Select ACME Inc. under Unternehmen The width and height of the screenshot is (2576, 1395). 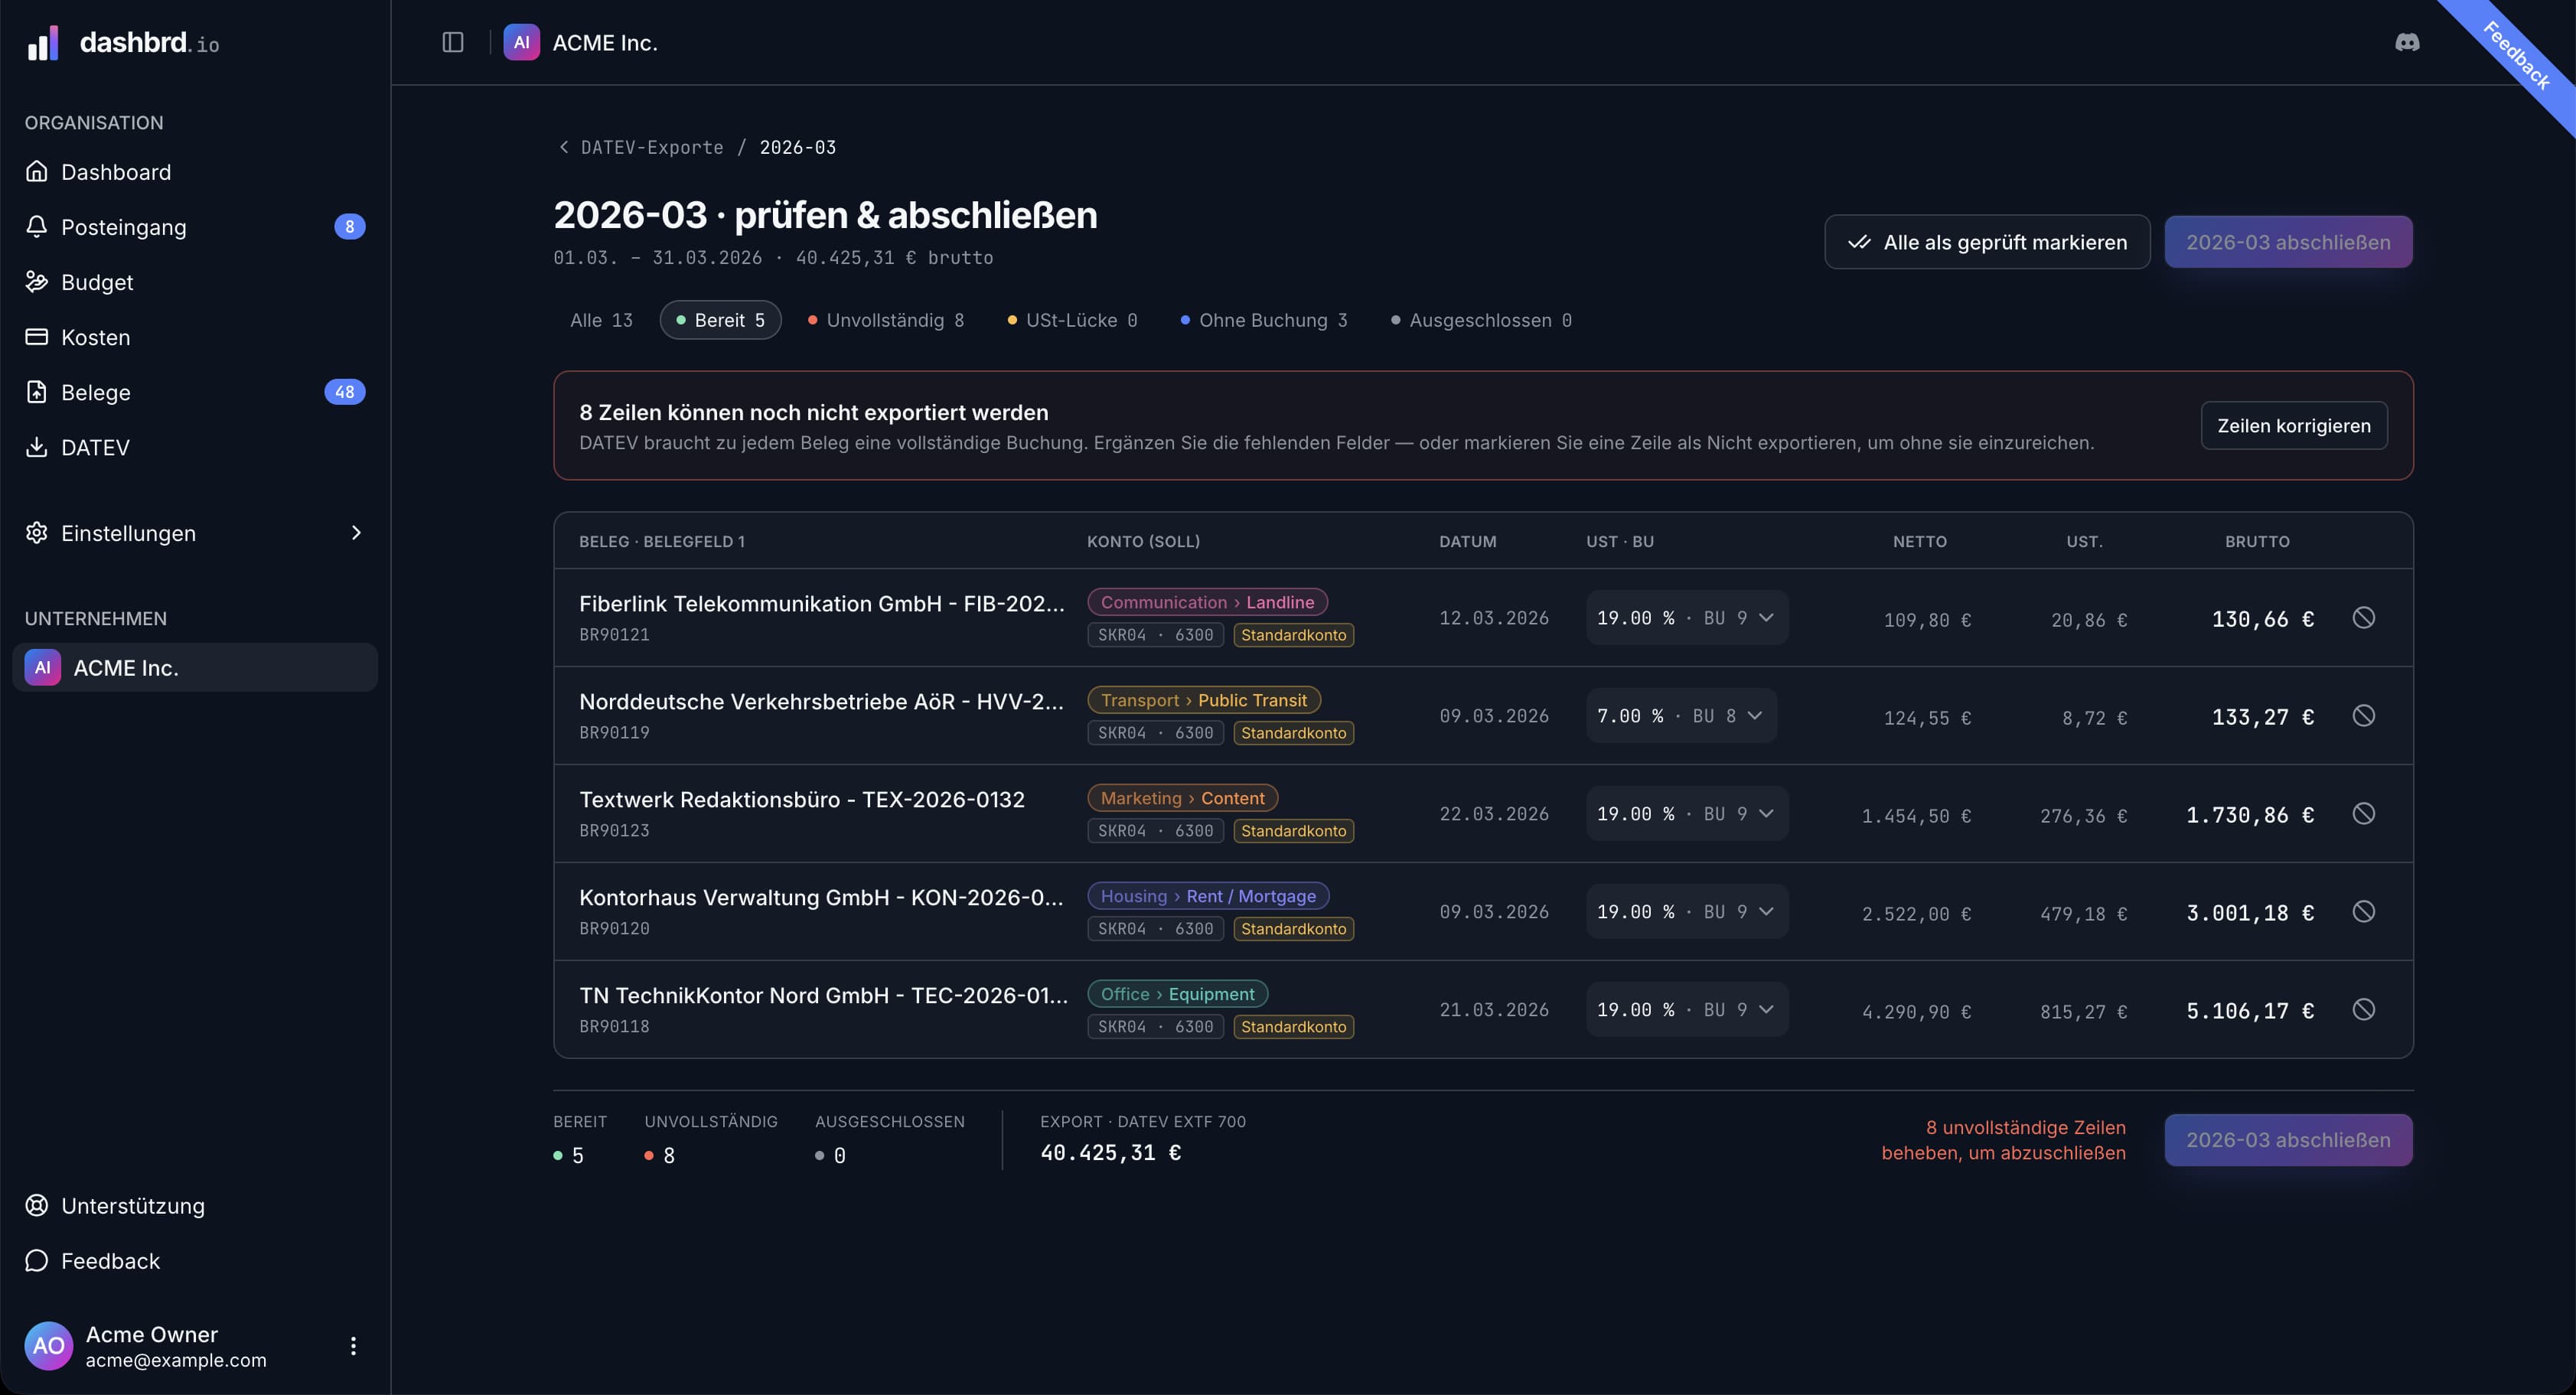[195, 667]
